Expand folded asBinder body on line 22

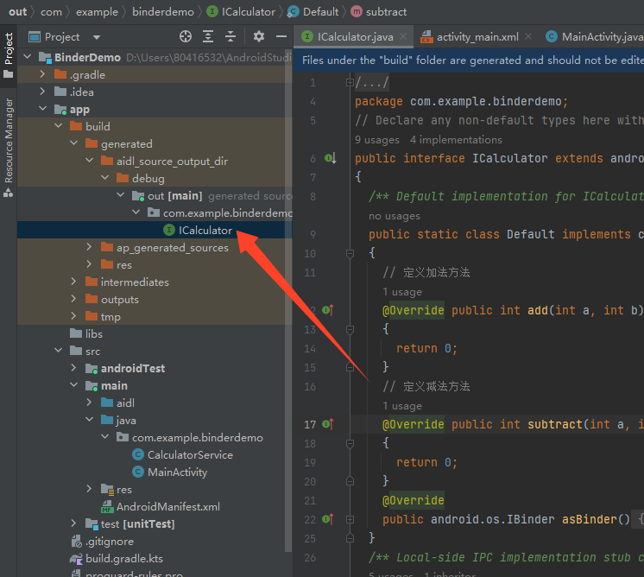click(x=350, y=519)
